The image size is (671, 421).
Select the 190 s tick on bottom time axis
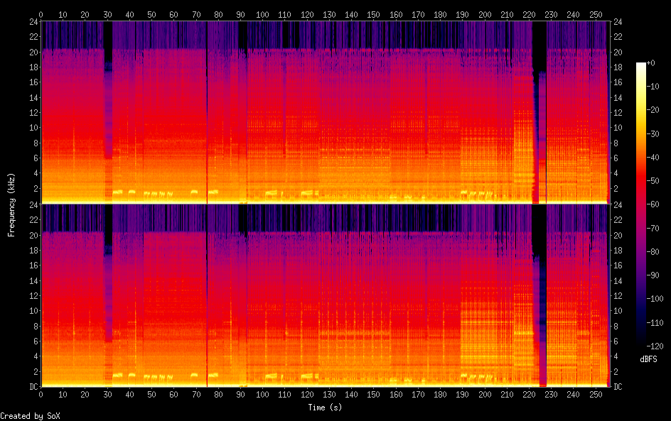(463, 394)
